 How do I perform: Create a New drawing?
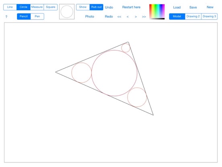click(x=210, y=7)
